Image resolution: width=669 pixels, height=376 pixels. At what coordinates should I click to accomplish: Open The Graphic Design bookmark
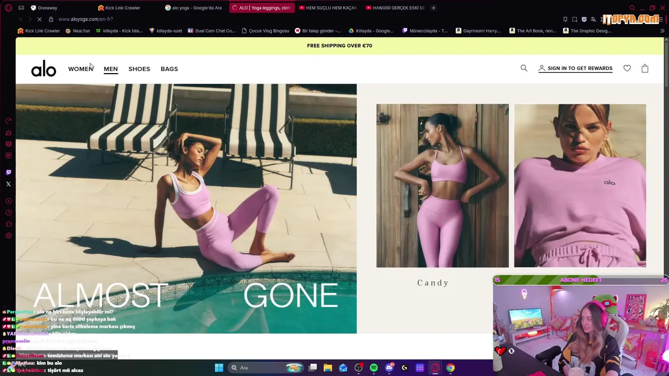(587, 31)
